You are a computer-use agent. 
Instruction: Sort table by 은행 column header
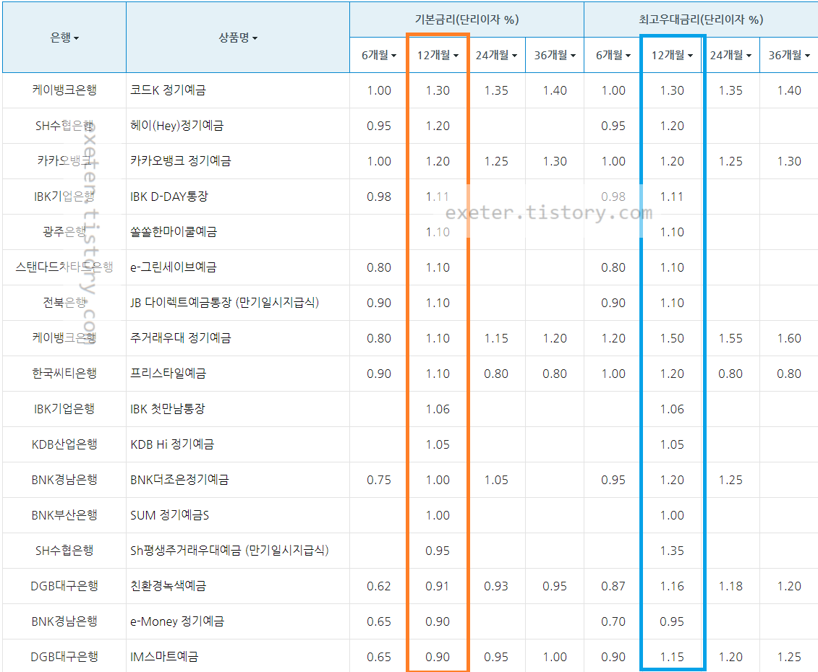coord(64,38)
